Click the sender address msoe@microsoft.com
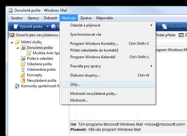 [x=165, y=124]
